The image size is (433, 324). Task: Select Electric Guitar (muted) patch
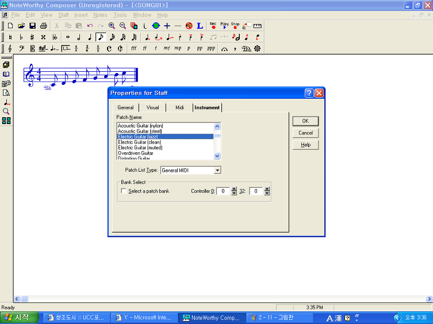165,148
